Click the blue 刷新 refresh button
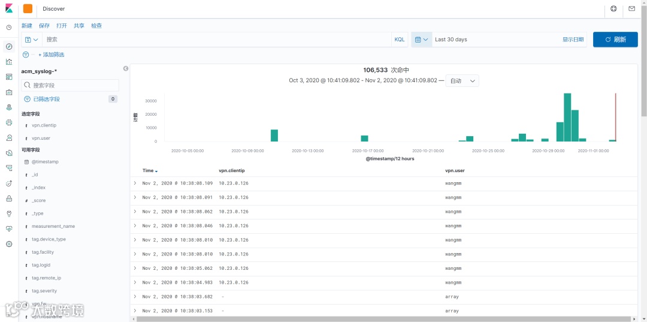Screen dimensions: 647x322 point(615,40)
